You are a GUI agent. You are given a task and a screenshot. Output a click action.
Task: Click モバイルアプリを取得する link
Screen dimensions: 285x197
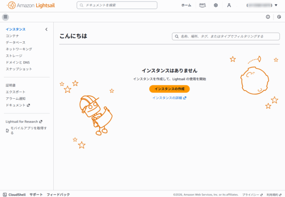(x=28, y=131)
